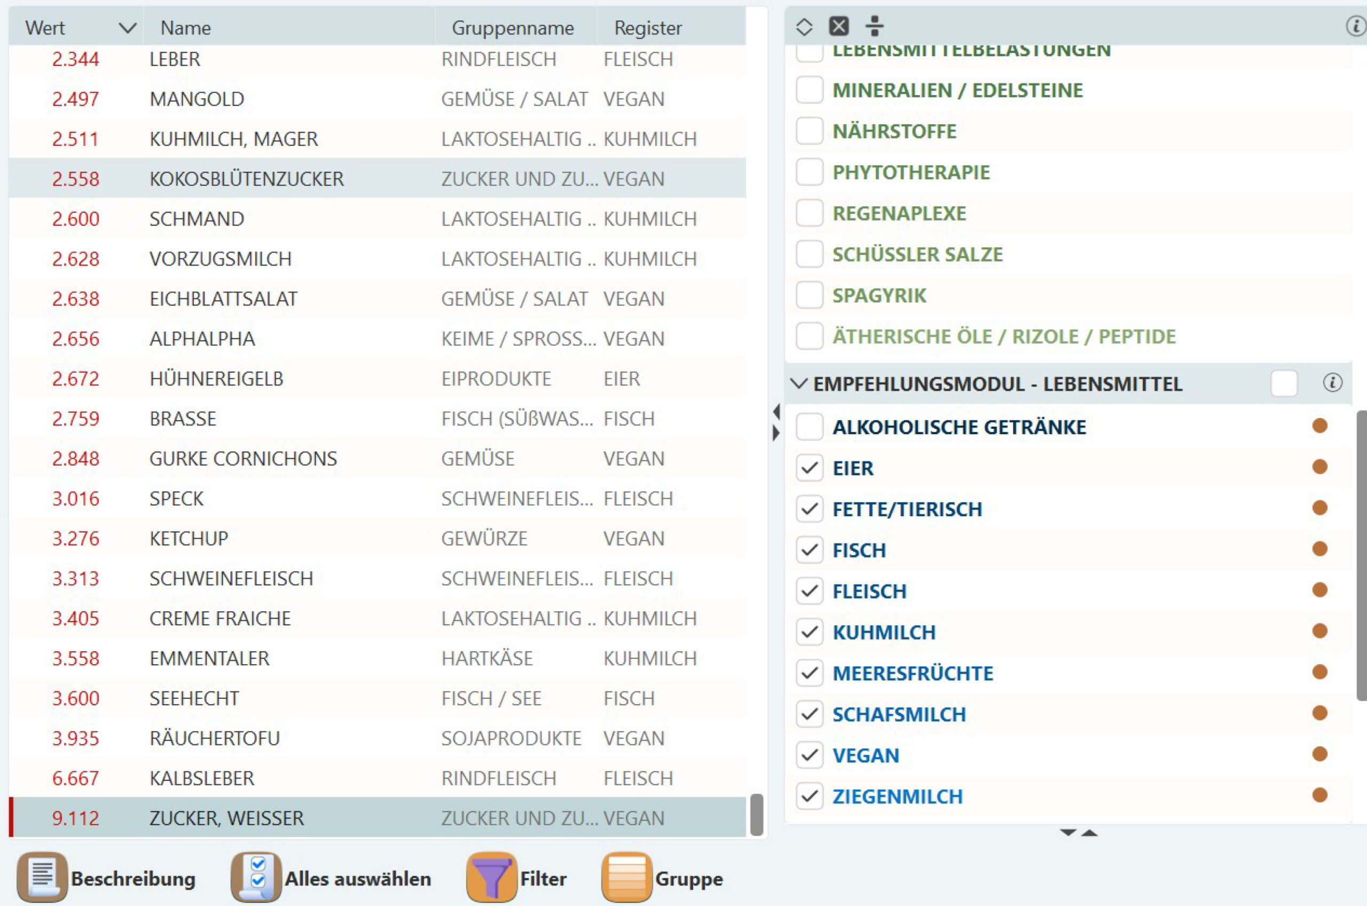Click the Register column header
The width and height of the screenshot is (1367, 906).
click(x=648, y=28)
